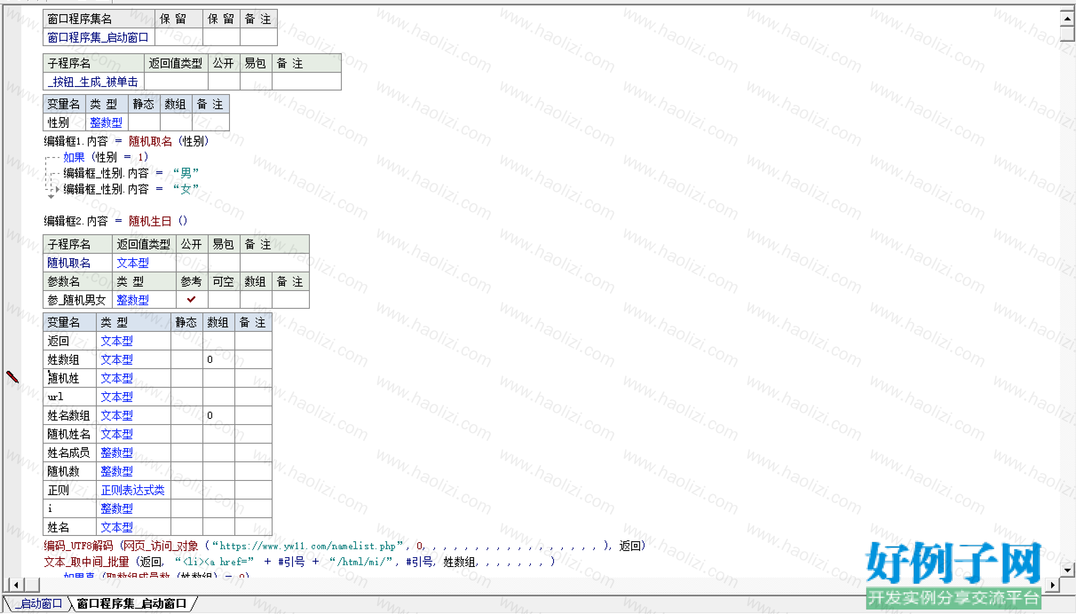Click the horizontal scrollbar right arrow
Image resolution: width=1076 pixels, height=614 pixels.
point(1052,585)
